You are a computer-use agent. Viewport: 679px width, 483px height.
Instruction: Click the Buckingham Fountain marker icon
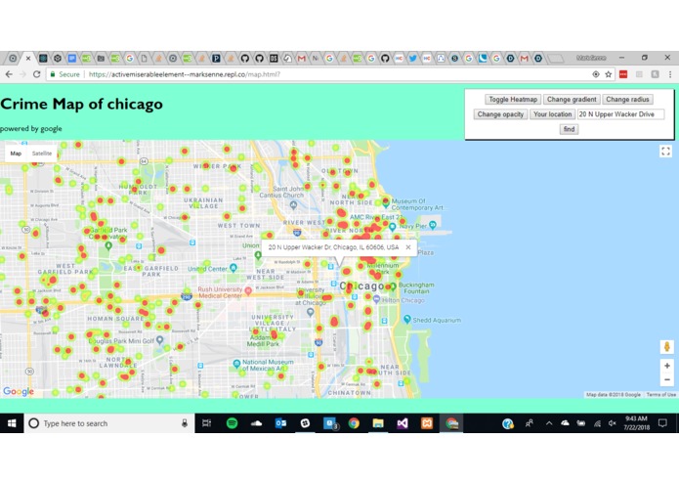pos(393,286)
